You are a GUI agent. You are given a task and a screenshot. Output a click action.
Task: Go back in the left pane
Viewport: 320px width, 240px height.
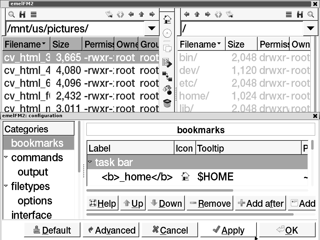tap(131, 14)
